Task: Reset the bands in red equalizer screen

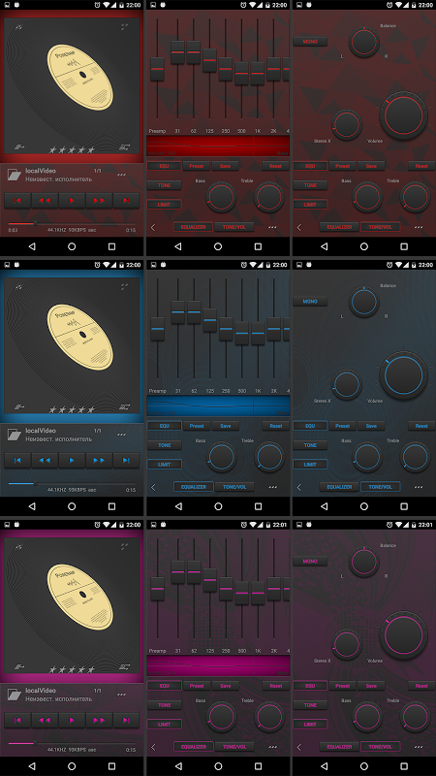Action: 276,166
